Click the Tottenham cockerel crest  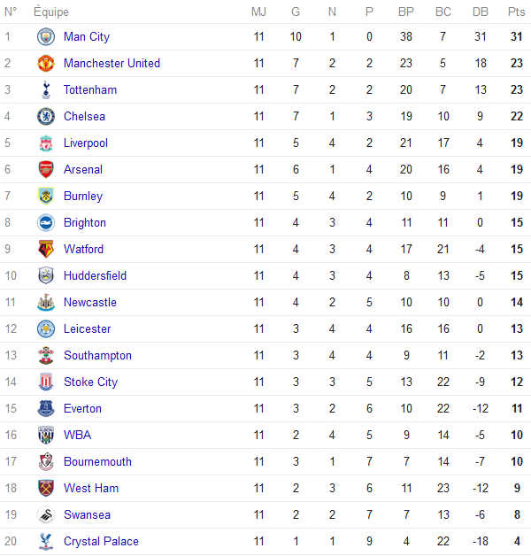(46, 90)
